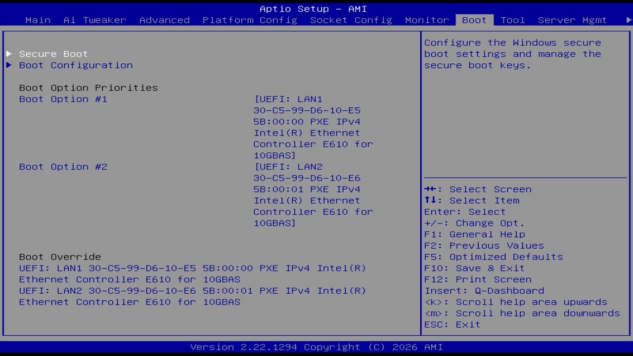The height and width of the screenshot is (356, 633).
Task: Click the right scroll arrow on menu bar
Action: pyautogui.click(x=628, y=20)
